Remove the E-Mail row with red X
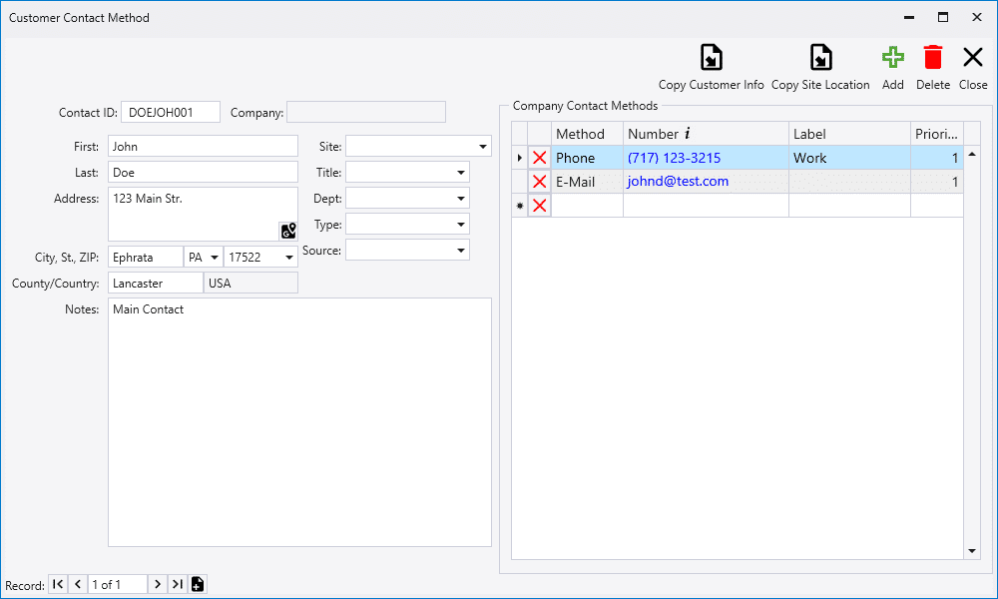Image resolution: width=998 pixels, height=599 pixels. (x=540, y=182)
